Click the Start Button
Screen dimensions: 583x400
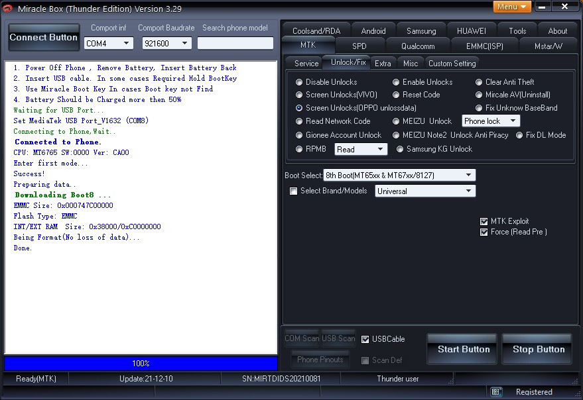click(x=463, y=349)
